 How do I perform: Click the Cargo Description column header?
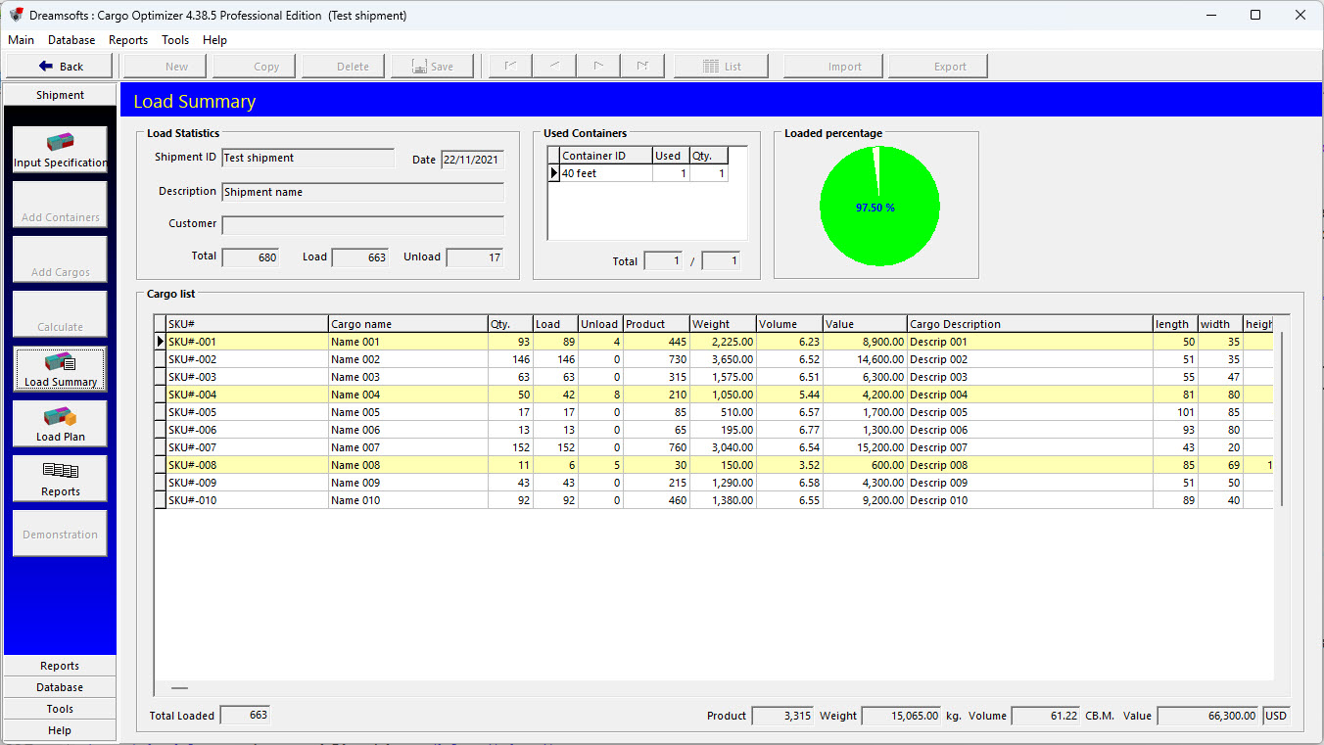1029,324
